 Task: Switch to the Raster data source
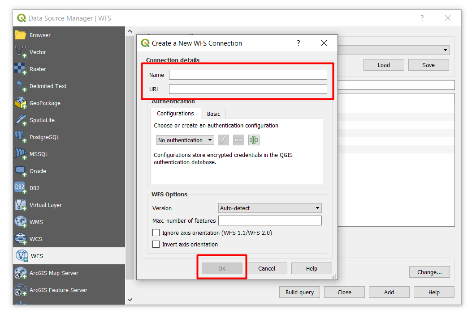38,69
